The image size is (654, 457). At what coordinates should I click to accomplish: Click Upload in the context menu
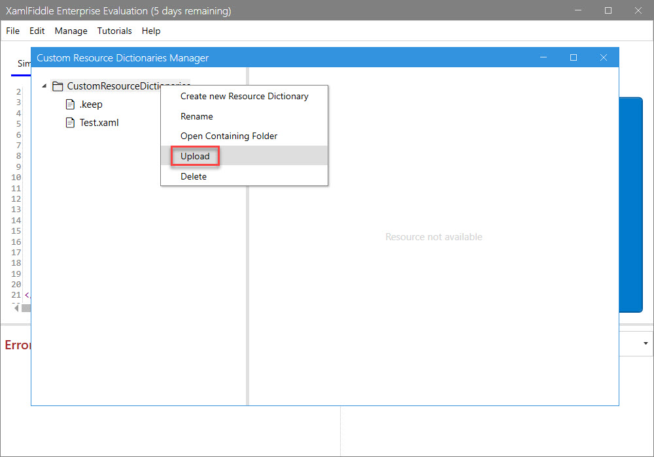[245, 156]
